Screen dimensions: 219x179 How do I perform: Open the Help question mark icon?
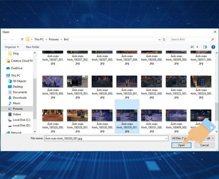(x=213, y=47)
